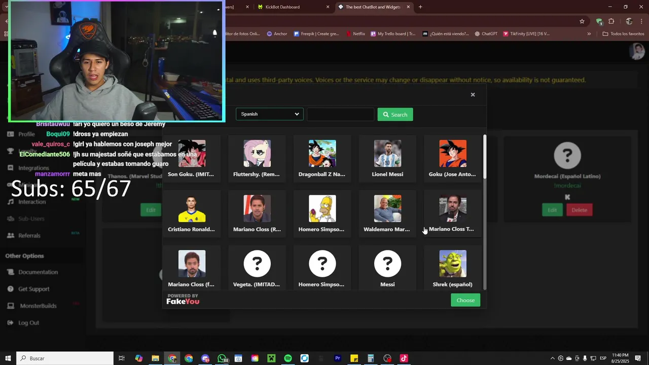
Task: Open the Referrals sidebar page
Action: pyautogui.click(x=29, y=236)
